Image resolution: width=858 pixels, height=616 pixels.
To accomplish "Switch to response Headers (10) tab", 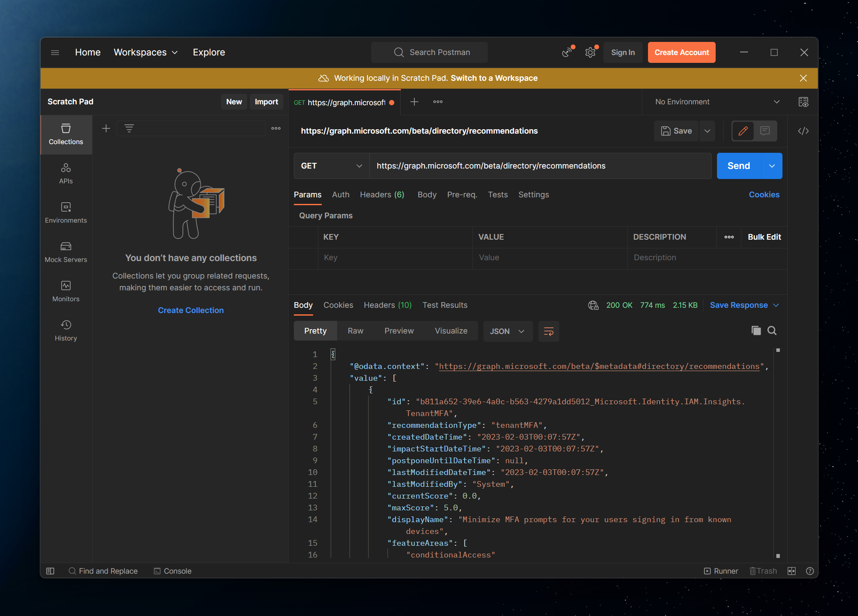I will [x=388, y=305].
